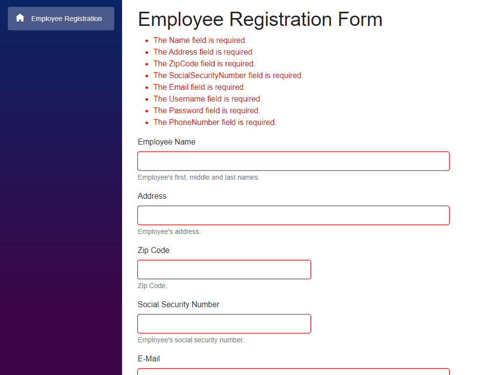The height and width of the screenshot is (375, 479).
Task: Click the SocialSecurityNumber required error message
Action: [x=228, y=76]
